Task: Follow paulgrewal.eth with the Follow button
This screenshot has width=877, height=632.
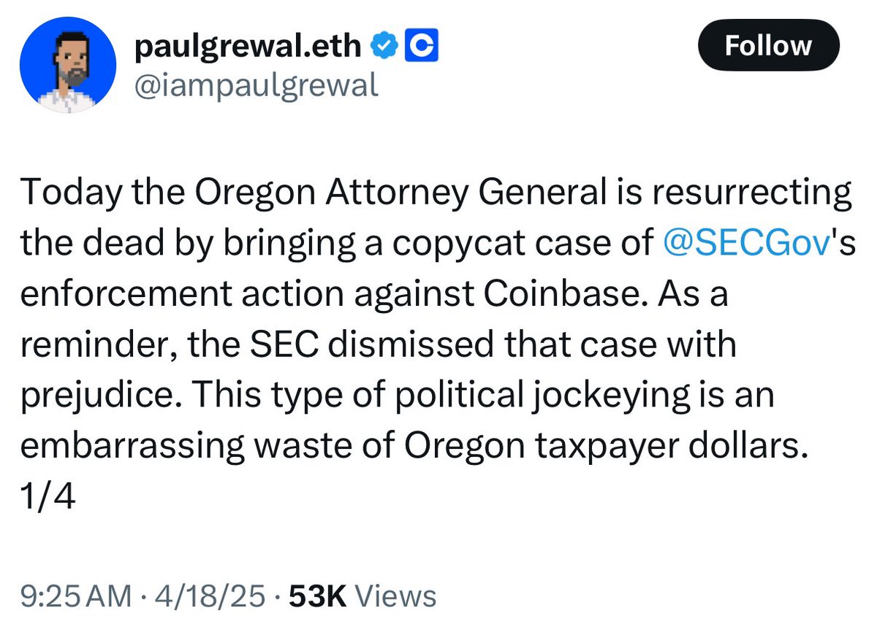Action: coord(769,46)
